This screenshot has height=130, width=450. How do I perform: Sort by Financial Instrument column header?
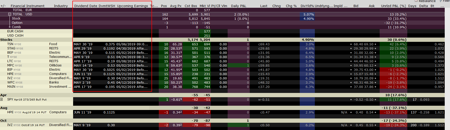(28, 6)
